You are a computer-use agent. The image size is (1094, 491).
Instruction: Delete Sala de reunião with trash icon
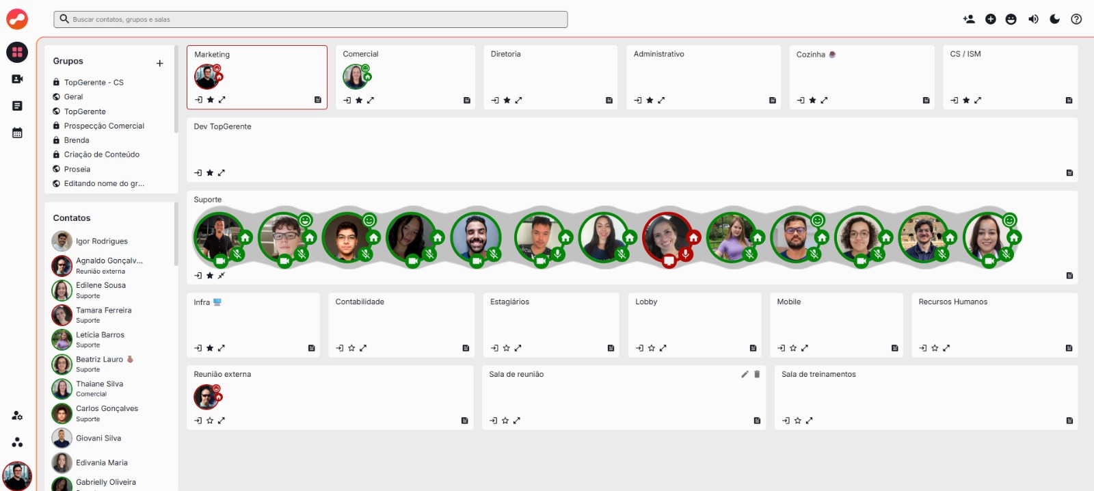coord(757,374)
